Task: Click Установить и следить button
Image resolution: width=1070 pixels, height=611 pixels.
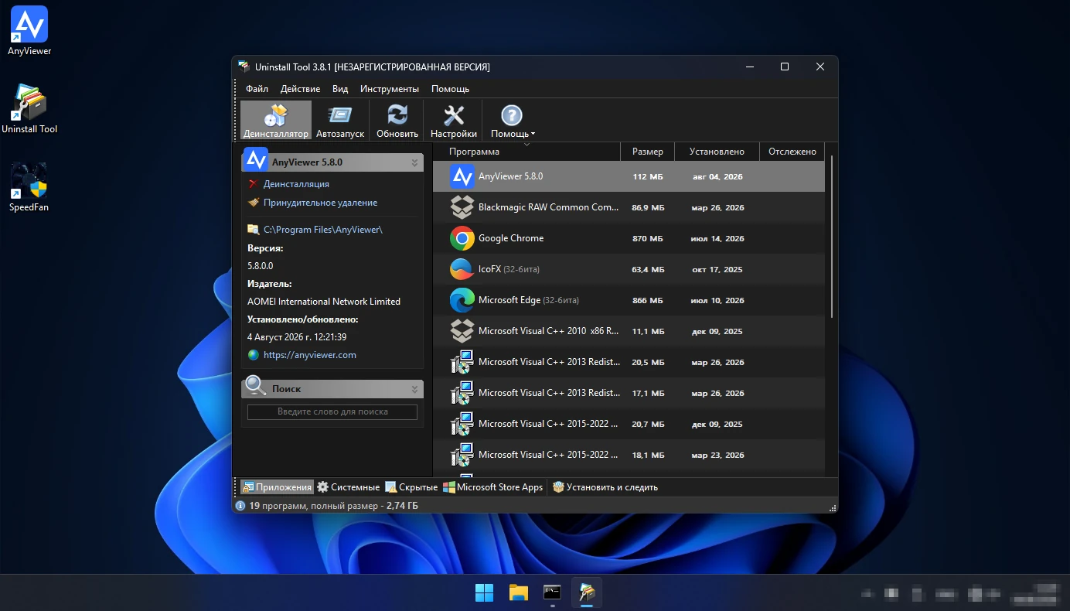Action: point(605,487)
